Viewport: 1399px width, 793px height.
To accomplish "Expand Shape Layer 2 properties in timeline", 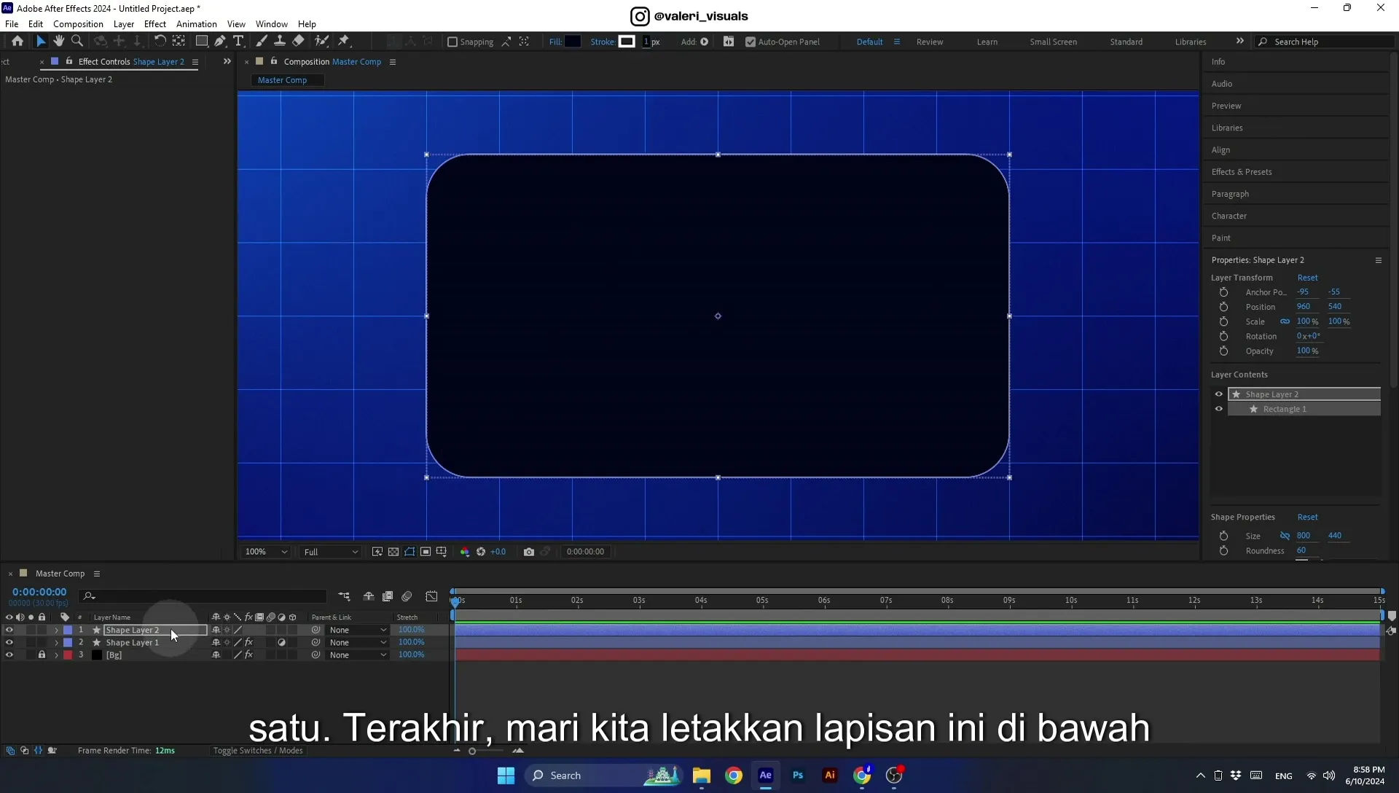I will (56, 630).
